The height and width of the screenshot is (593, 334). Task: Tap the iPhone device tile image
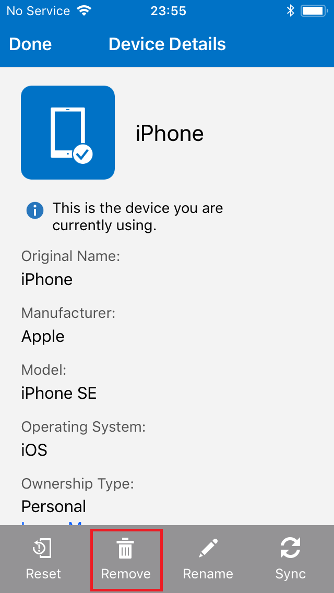tap(68, 133)
